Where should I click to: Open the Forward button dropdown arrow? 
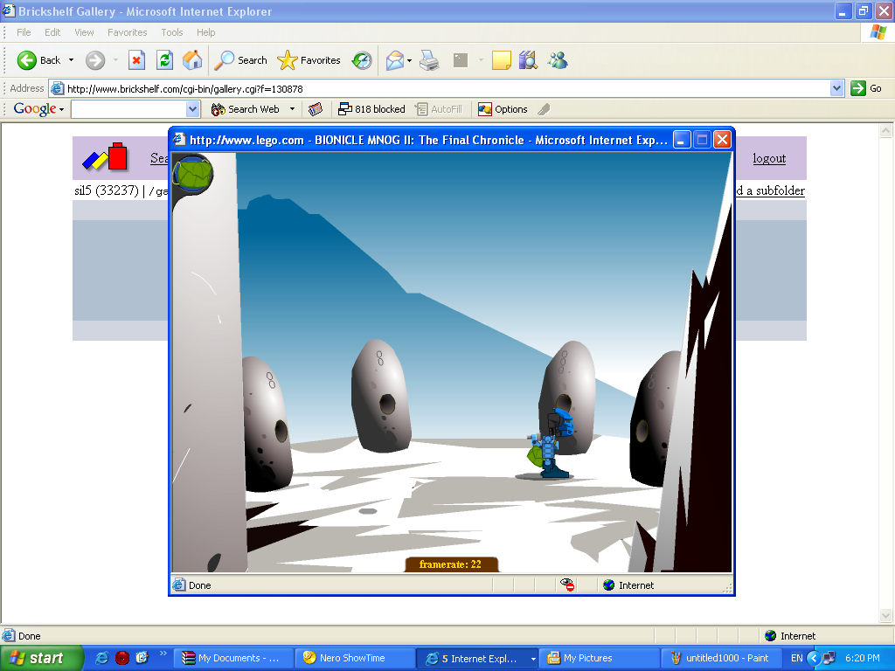116,60
